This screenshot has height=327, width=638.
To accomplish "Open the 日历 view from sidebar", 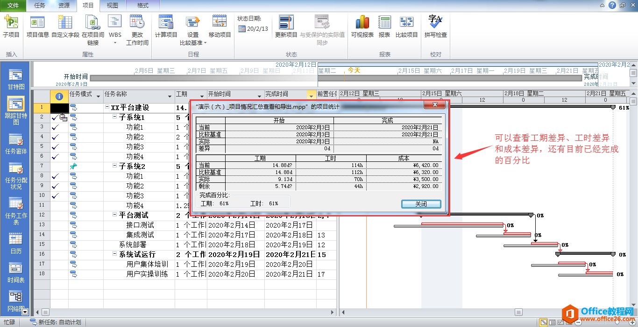I will tap(16, 244).
